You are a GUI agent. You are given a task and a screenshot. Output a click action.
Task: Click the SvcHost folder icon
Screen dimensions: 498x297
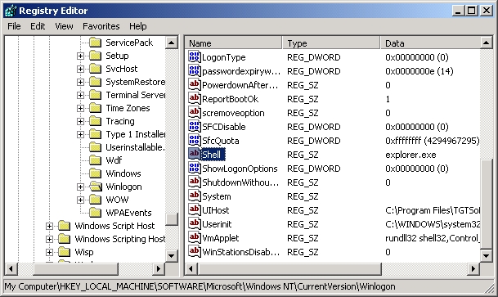(96, 69)
